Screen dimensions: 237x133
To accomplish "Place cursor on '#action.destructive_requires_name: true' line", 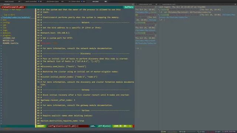I will tap(62, 121).
